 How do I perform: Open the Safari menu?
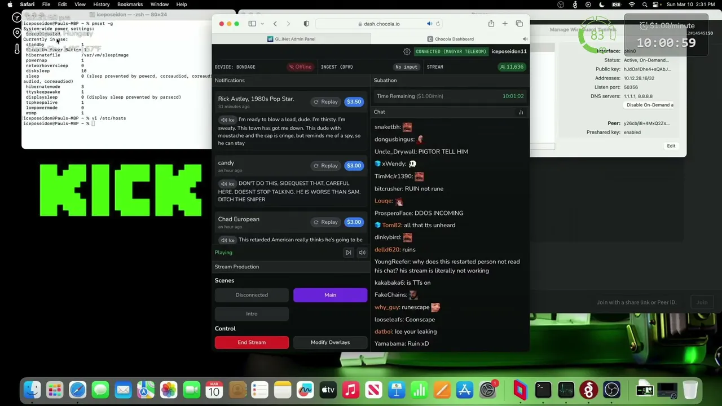[x=27, y=5]
